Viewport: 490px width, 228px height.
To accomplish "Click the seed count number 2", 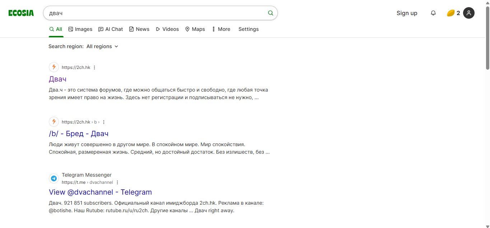I will coord(458,13).
